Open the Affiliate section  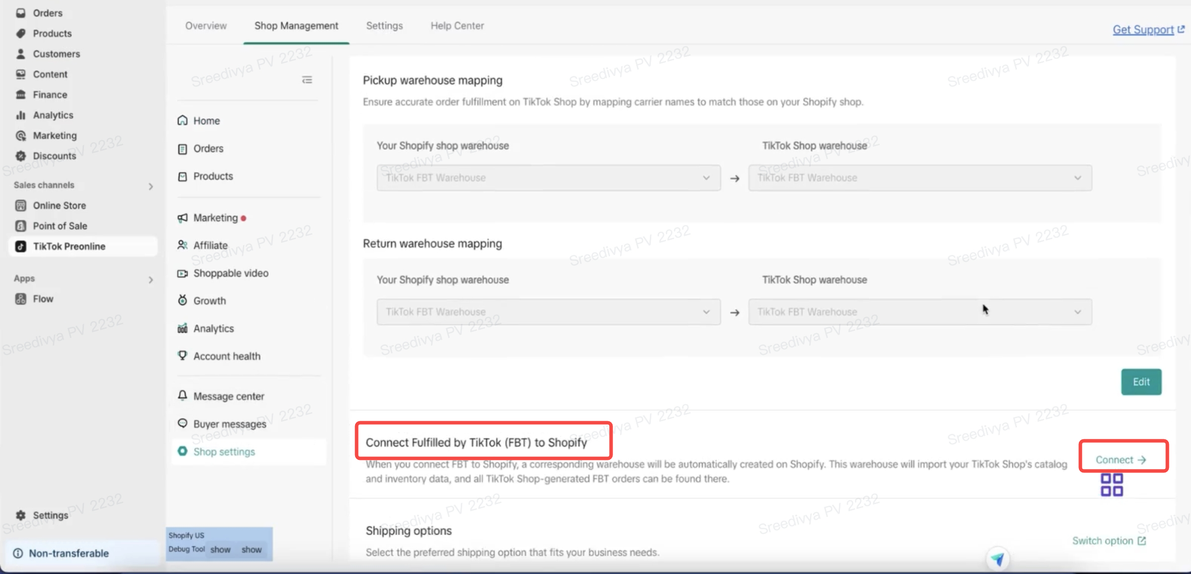pos(210,245)
